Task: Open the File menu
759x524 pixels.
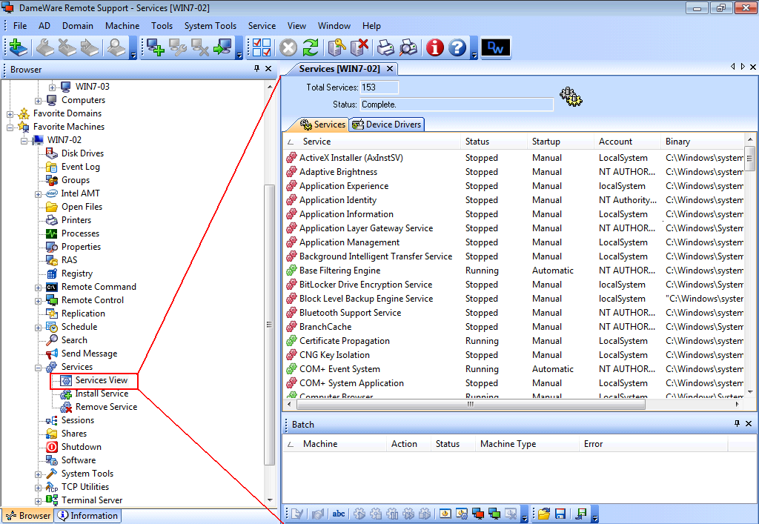Action: [20, 26]
